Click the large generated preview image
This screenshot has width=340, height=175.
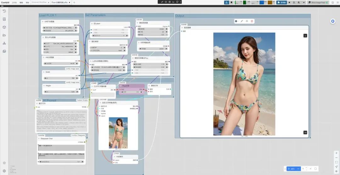(x=244, y=84)
